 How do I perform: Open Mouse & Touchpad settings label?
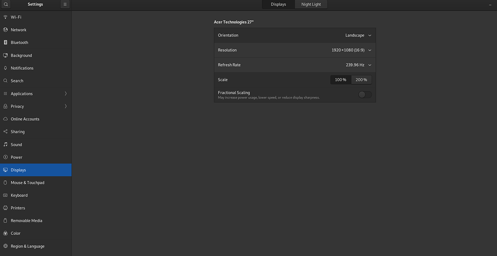[28, 183]
